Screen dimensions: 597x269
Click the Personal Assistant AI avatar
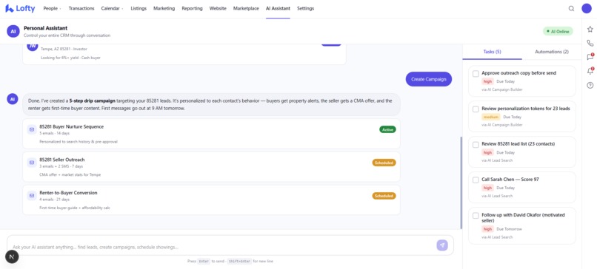tap(13, 32)
